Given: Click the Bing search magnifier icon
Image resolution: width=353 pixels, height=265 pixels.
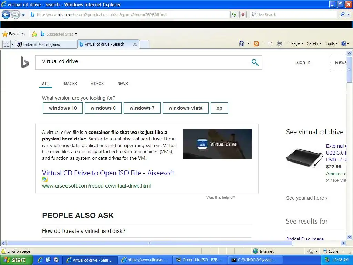Looking at the screenshot, I should tap(255, 62).
